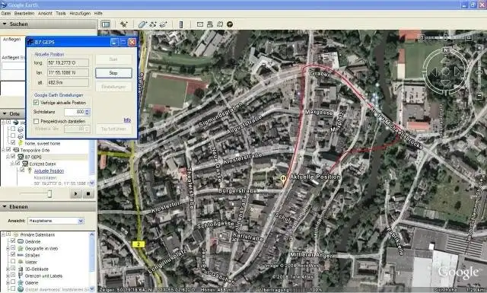487x293 pixels.
Task: Click the play tour button under Orte
Action: click(x=75, y=193)
